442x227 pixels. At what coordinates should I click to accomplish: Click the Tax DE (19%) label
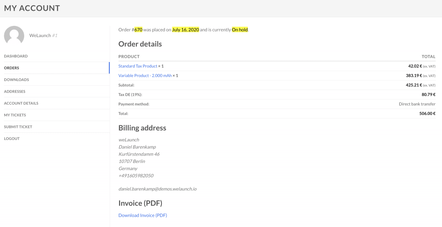tap(130, 95)
